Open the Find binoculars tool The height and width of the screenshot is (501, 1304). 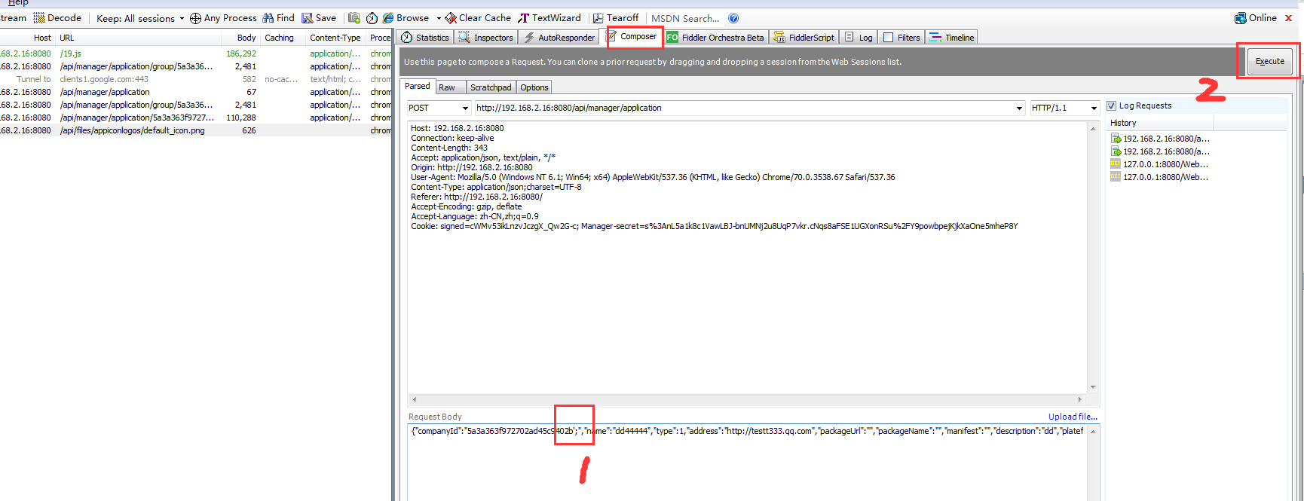click(278, 18)
